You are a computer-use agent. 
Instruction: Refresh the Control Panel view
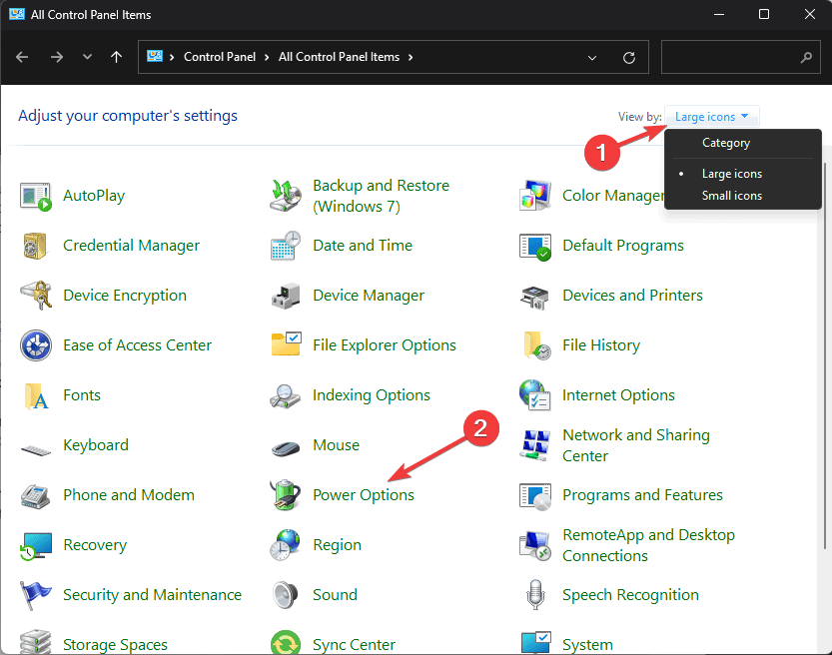pyautogui.click(x=628, y=58)
